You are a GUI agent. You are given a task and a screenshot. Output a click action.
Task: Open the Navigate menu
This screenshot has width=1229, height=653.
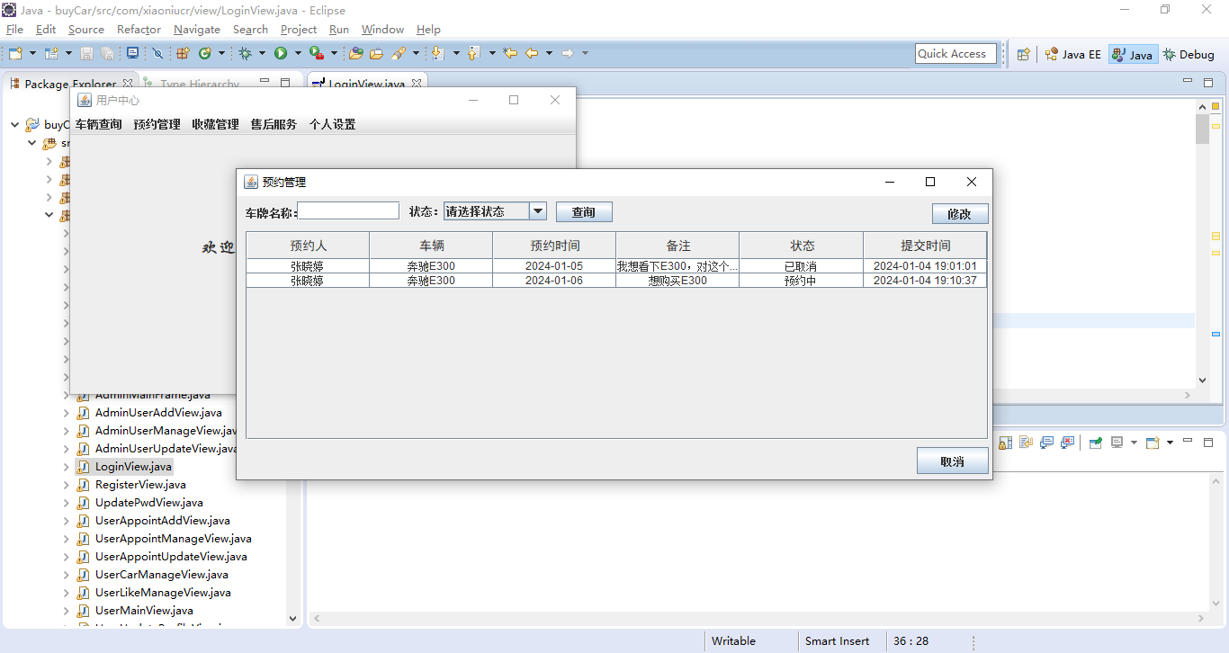point(196,30)
